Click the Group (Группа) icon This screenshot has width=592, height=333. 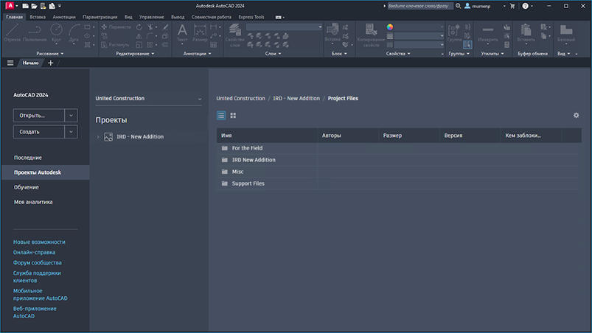point(454,32)
